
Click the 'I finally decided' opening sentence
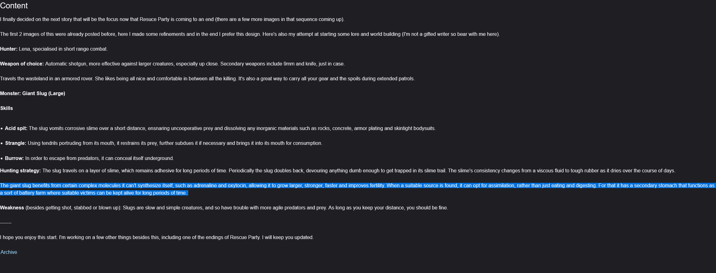tap(172, 19)
